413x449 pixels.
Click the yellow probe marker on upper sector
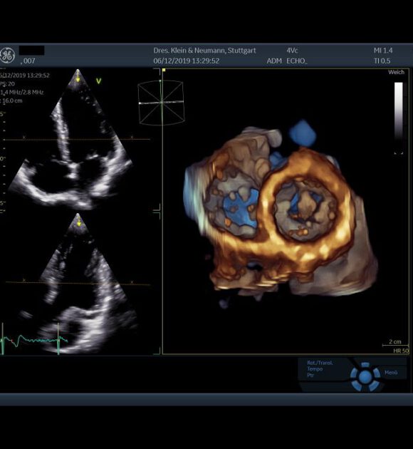coord(78,78)
